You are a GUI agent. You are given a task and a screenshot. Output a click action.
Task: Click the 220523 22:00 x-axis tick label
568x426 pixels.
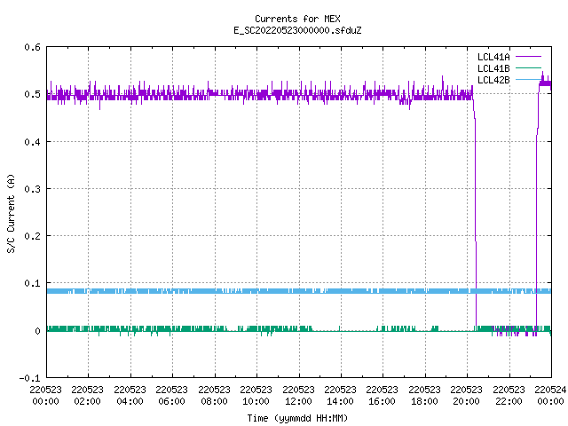click(x=509, y=396)
